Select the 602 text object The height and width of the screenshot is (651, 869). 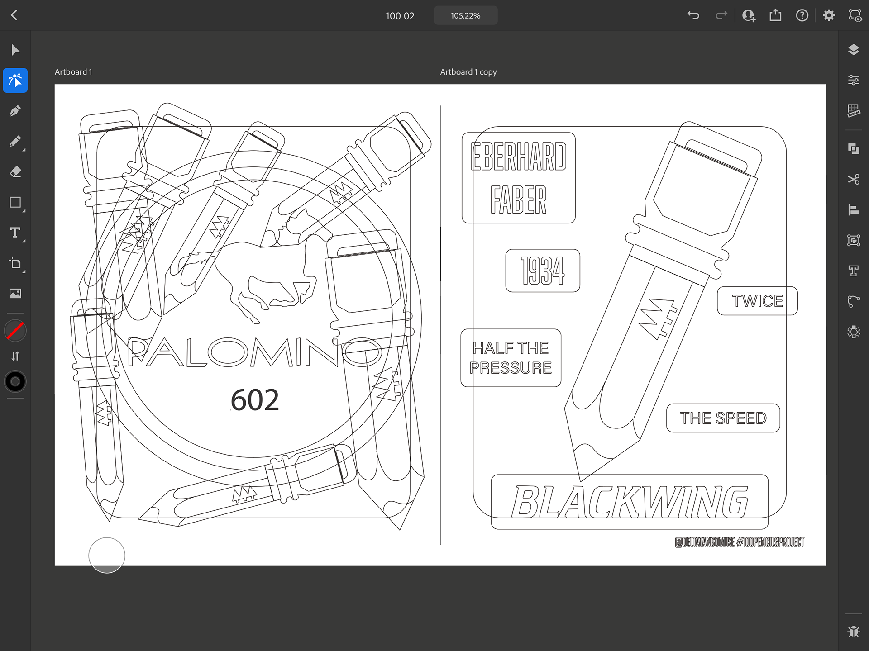coord(255,400)
